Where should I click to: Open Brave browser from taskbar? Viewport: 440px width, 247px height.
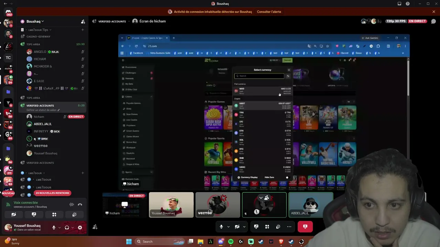[281, 242]
